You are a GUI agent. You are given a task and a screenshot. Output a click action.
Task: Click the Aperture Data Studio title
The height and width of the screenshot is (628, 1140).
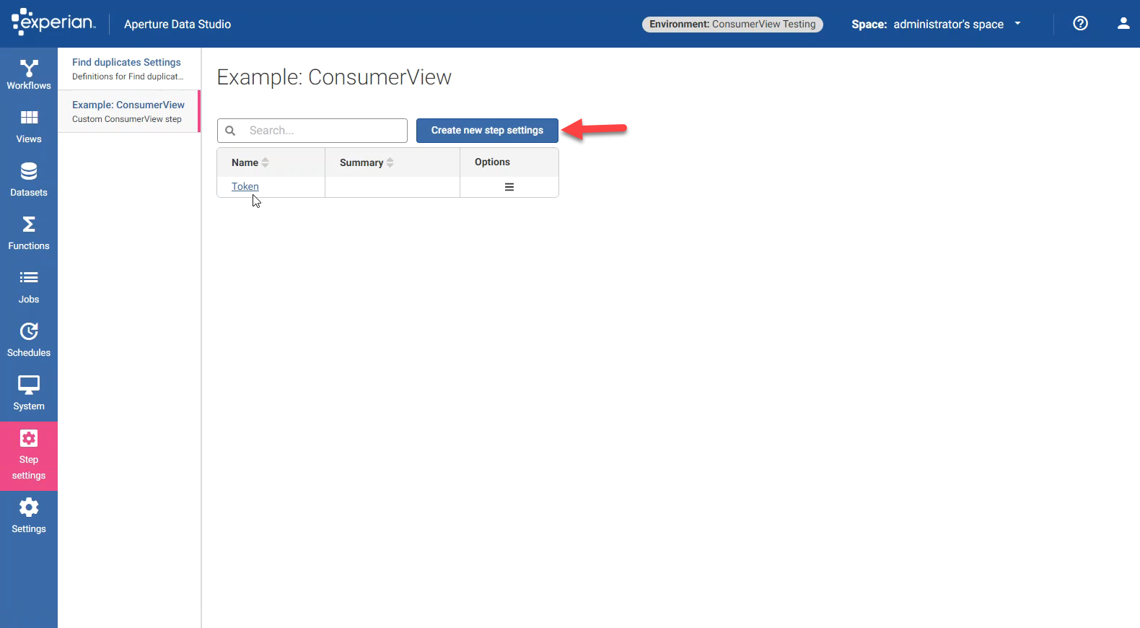point(177,24)
